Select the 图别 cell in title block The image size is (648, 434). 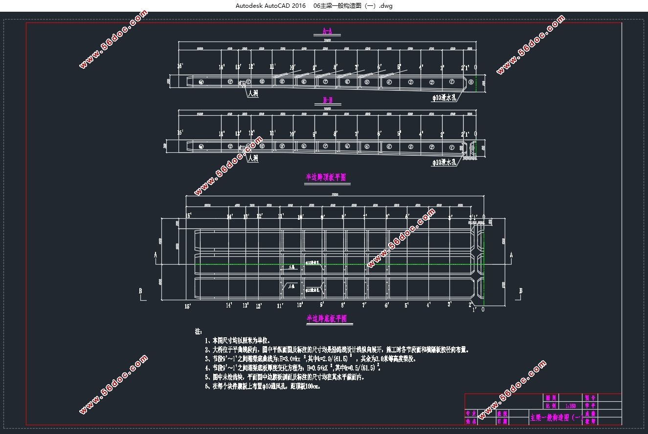pos(550,398)
